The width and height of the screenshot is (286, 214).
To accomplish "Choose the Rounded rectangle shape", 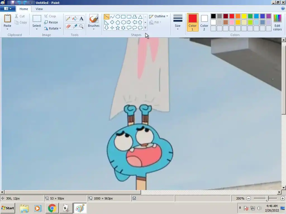I will tap(129, 17).
